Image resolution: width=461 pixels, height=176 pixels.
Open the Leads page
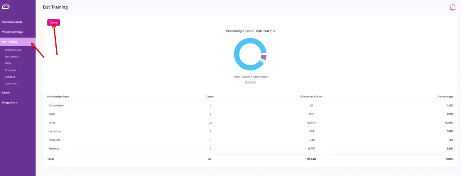[x=6, y=92]
